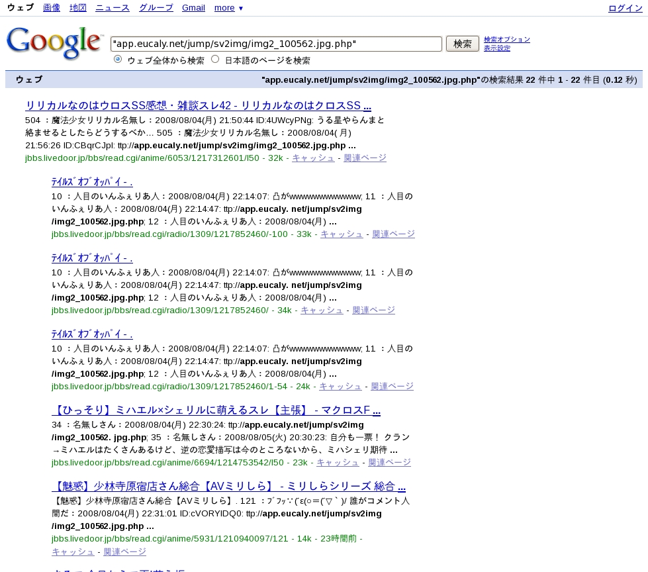Screen dimensions: 648x572
Task: Open リリカルなのはクロスSS感想 result title
Action: coord(199,106)
